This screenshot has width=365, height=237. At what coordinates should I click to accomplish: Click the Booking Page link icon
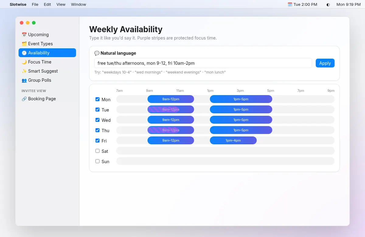(24, 99)
